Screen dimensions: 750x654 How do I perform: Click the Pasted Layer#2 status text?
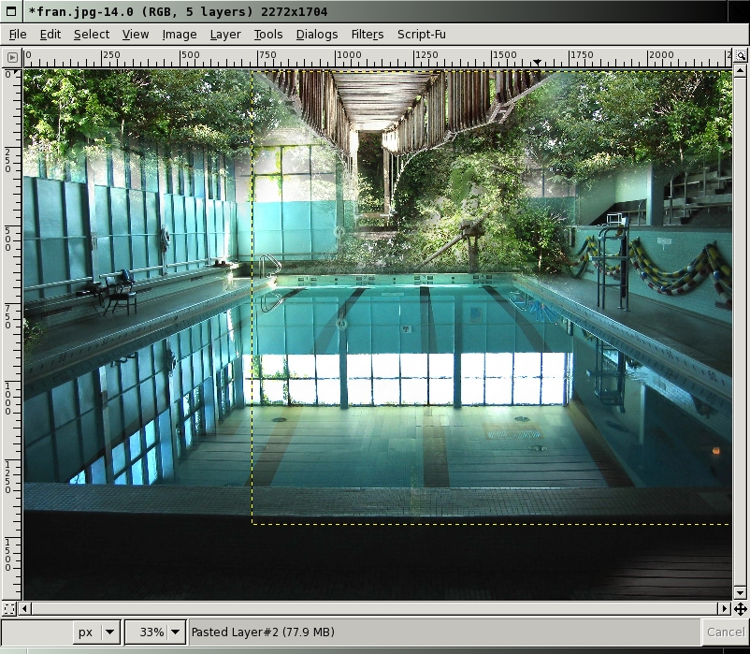click(263, 632)
